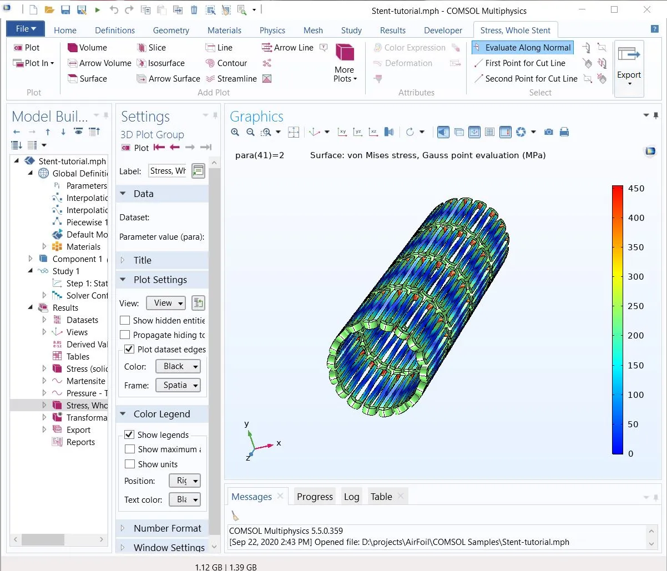Click the Print graphics icon
The width and height of the screenshot is (667, 571).
pos(564,132)
